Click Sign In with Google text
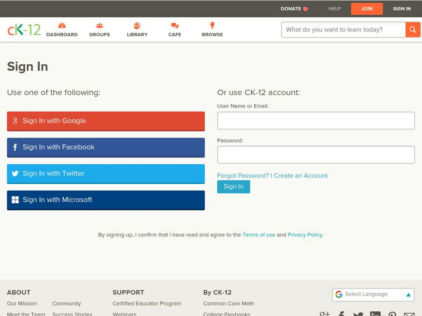The height and width of the screenshot is (316, 422). [54, 121]
